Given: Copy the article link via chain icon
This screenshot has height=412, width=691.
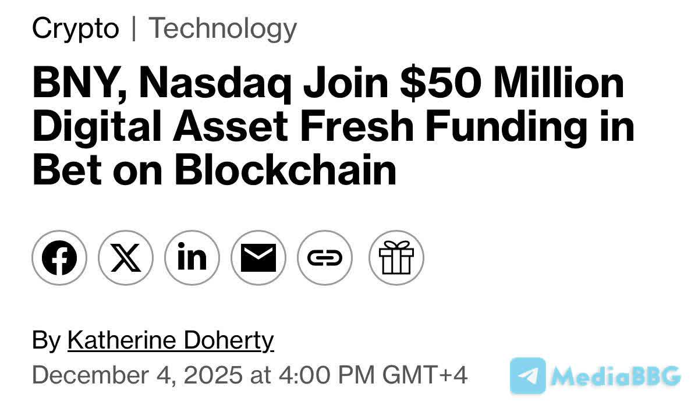Looking at the screenshot, I should pos(325,257).
